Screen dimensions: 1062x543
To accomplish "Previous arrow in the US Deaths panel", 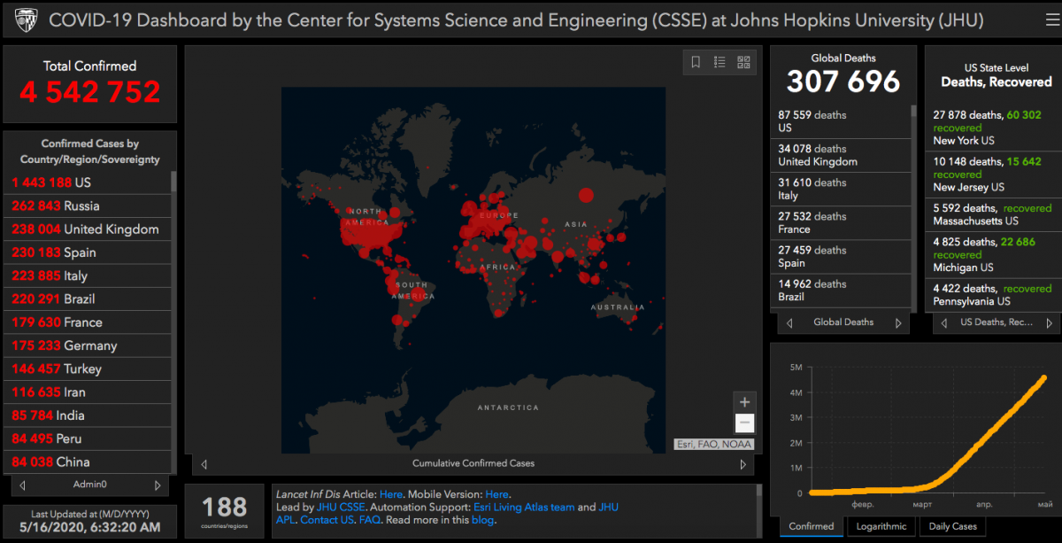I will pos(943,322).
